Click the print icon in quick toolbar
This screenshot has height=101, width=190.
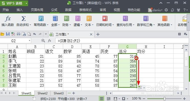(18, 34)
